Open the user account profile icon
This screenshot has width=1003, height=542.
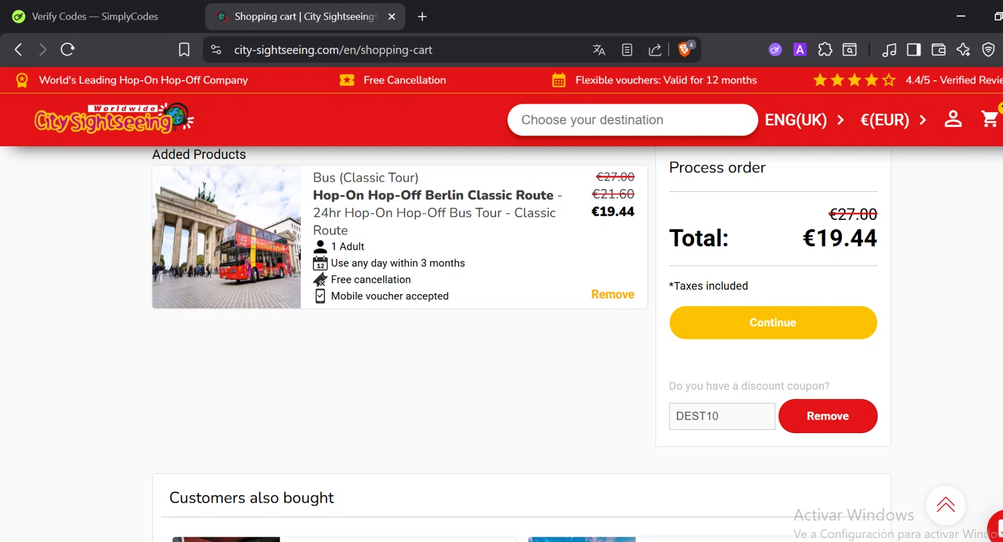click(953, 120)
